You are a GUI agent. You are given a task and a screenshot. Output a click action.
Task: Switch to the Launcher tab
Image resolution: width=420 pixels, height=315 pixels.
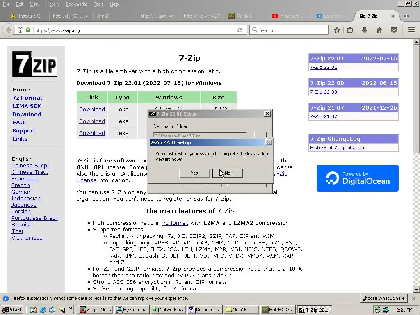tap(333, 16)
